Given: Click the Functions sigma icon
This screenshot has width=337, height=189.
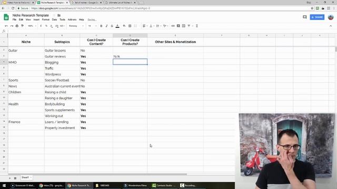Looking at the screenshot, I should click(196, 26).
